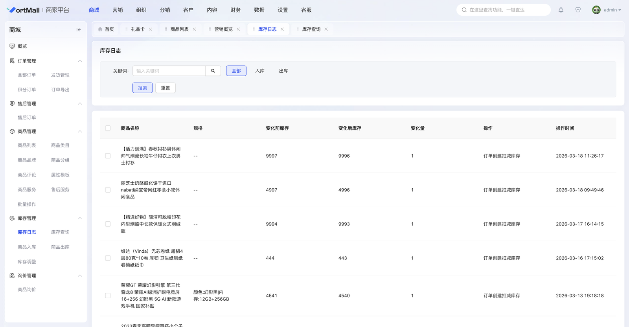Switch to the 商品列表 tab

coord(179,29)
